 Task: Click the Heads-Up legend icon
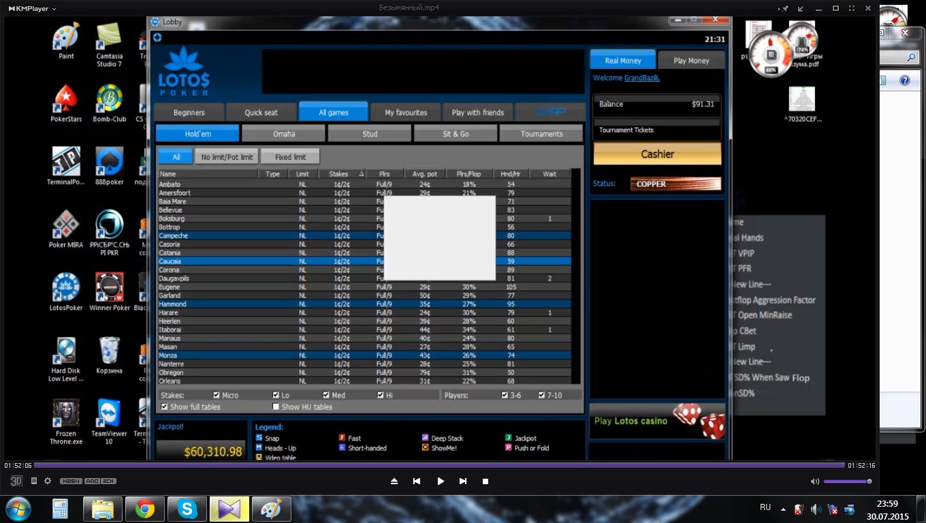pyautogui.click(x=259, y=447)
